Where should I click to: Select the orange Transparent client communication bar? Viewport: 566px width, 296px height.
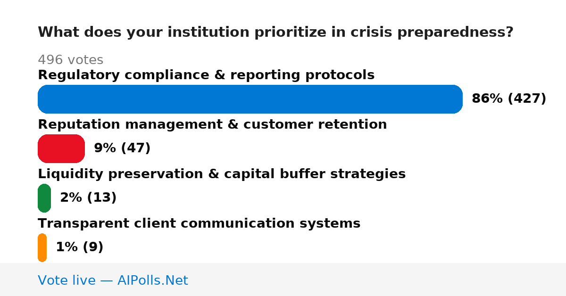[42, 247]
